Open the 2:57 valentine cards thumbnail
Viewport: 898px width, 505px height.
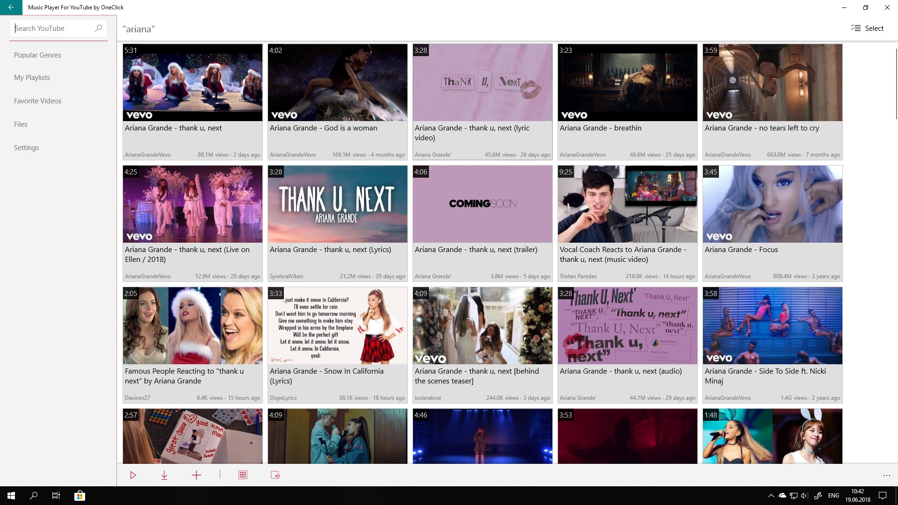click(x=193, y=436)
